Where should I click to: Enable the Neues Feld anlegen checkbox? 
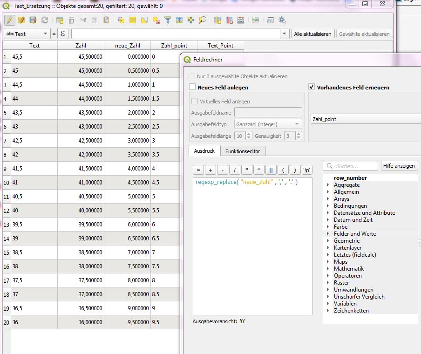[192, 87]
